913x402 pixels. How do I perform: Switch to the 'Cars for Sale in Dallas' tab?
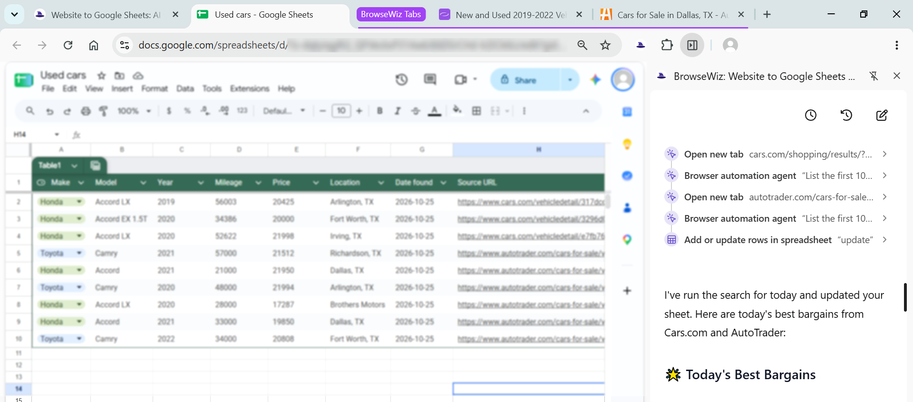coord(672,15)
